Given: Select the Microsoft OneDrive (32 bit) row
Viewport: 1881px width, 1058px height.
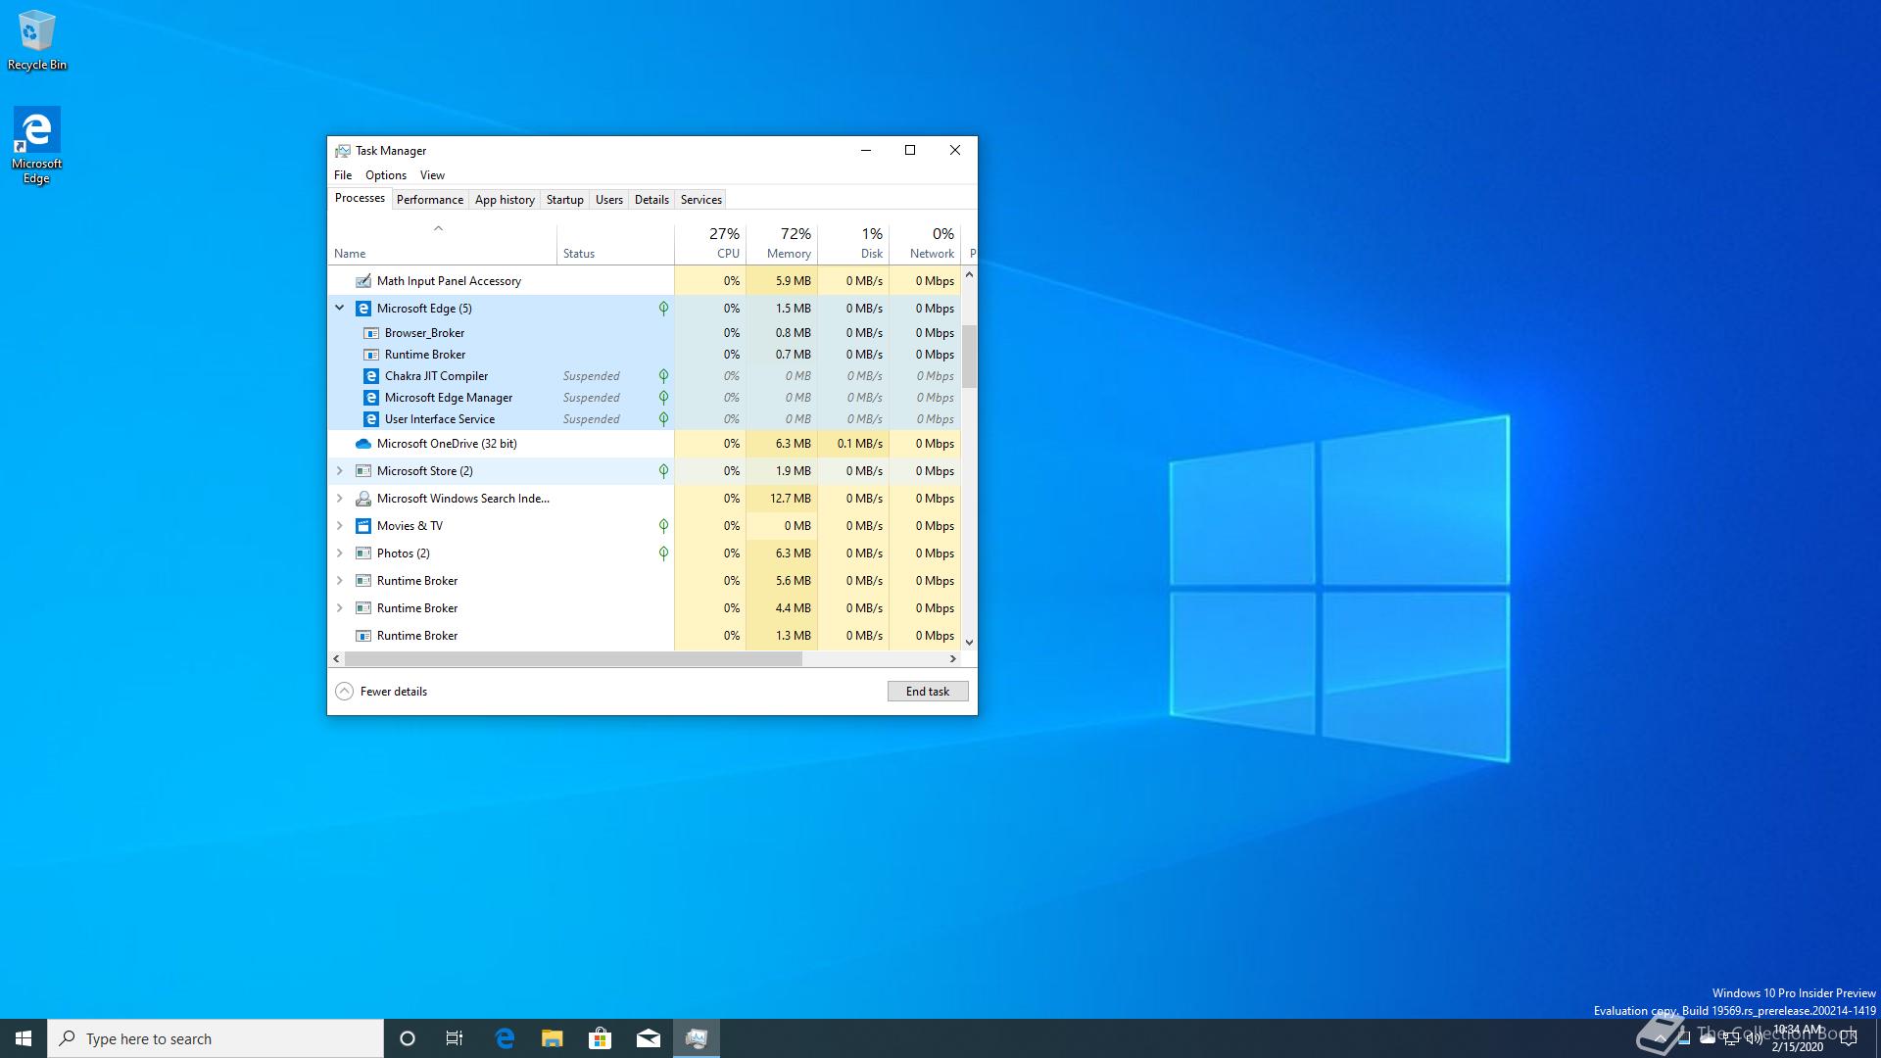Looking at the screenshot, I should (645, 444).
